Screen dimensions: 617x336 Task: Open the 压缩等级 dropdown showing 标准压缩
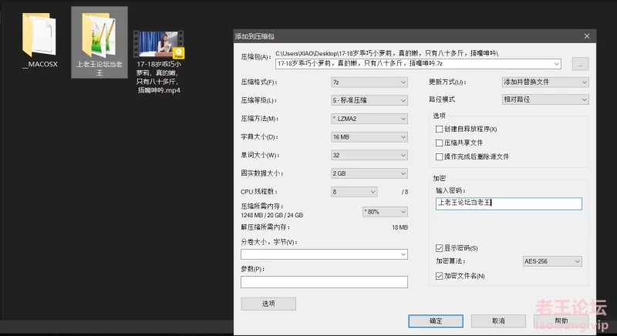(369, 100)
